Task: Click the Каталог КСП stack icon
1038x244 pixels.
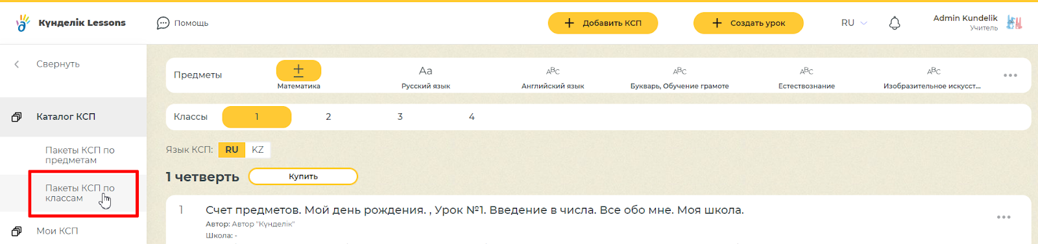Action: click(17, 117)
